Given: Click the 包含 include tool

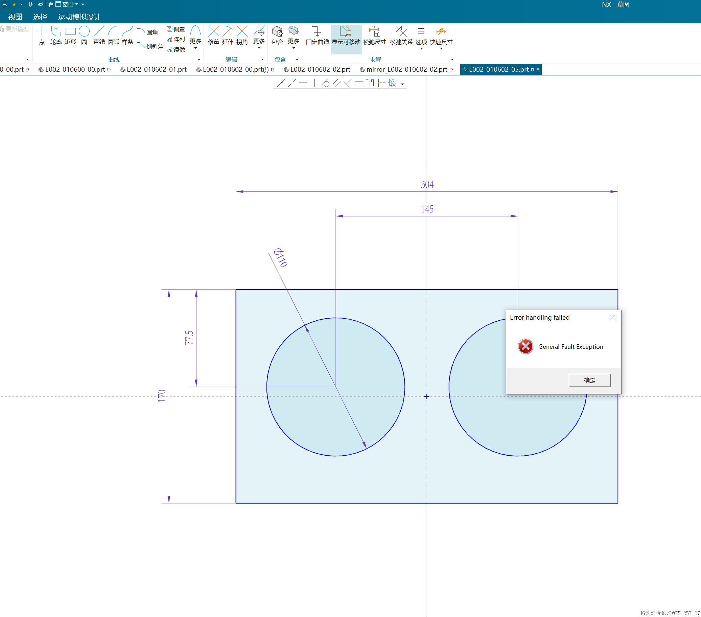Looking at the screenshot, I should (x=277, y=36).
